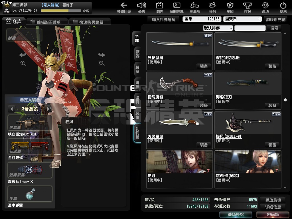Open options (选项) gear icon

(x=265, y=8)
